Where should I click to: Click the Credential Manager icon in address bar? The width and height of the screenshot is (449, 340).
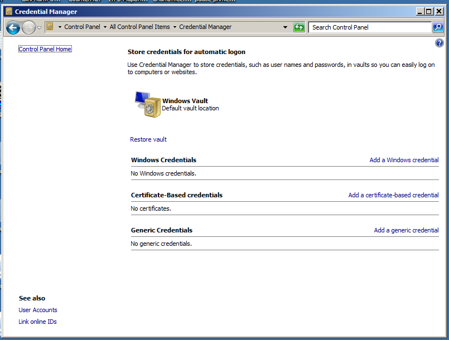[x=50, y=27]
